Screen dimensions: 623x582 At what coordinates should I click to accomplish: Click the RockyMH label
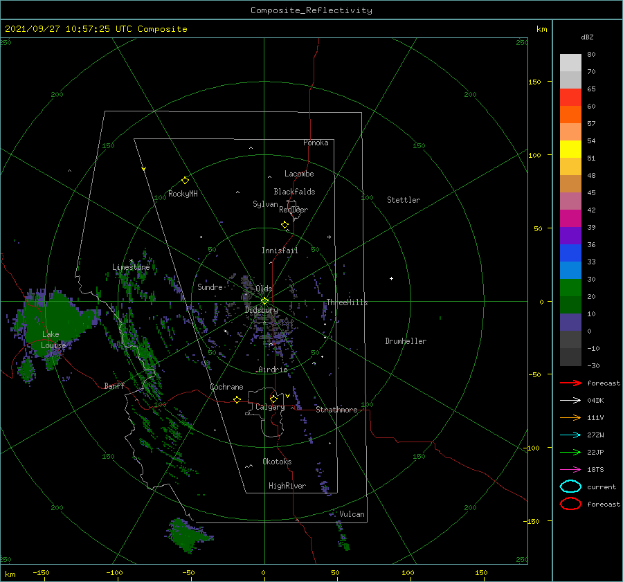coord(183,194)
